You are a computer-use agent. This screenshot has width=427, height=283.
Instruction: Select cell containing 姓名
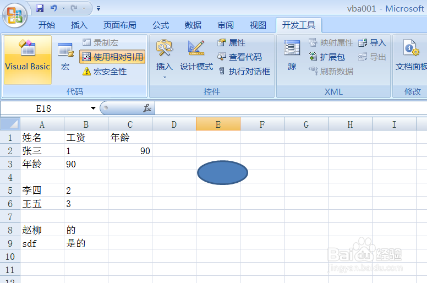coord(42,138)
